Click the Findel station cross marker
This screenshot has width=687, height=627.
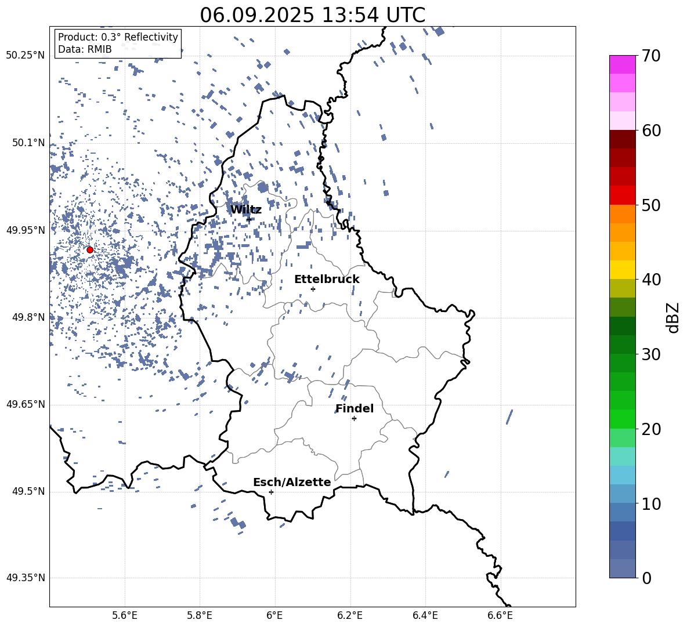tap(354, 419)
